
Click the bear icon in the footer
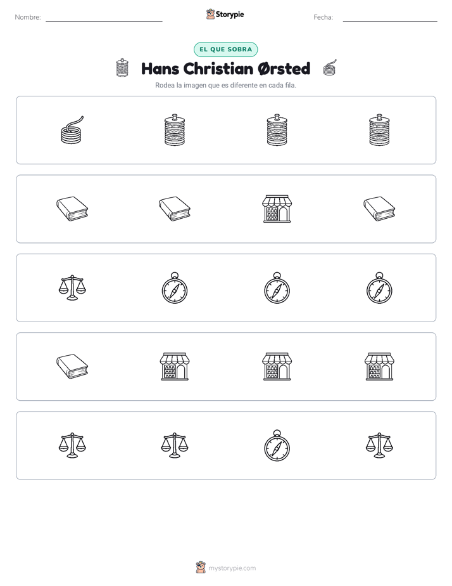(201, 568)
